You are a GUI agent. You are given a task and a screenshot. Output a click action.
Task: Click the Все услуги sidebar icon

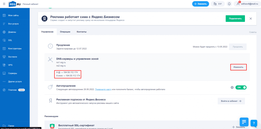(4, 24)
